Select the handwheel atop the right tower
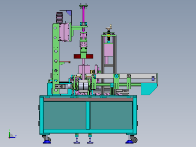The width and height of the screenshot is (196, 147). 109,29
